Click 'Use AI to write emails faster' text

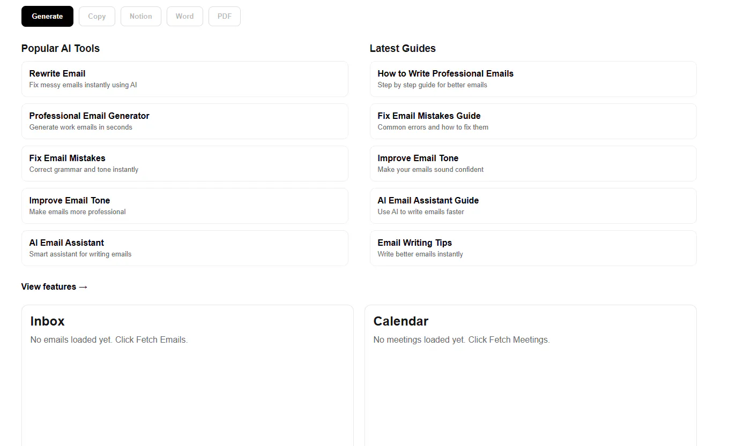pyautogui.click(x=421, y=211)
